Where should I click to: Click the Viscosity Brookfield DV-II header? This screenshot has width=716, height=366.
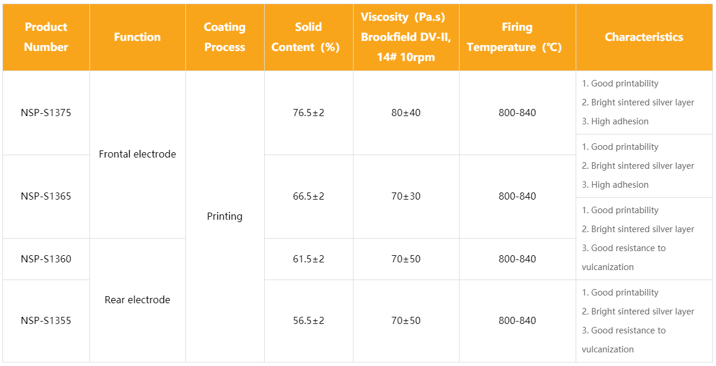click(406, 37)
